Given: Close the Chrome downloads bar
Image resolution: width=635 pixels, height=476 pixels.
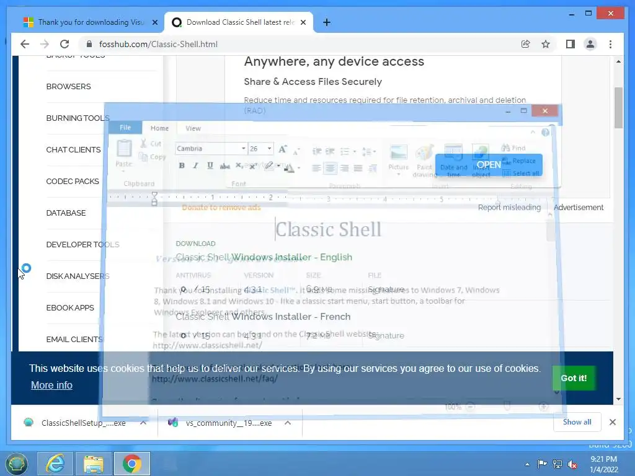Looking at the screenshot, I should tap(613, 422).
